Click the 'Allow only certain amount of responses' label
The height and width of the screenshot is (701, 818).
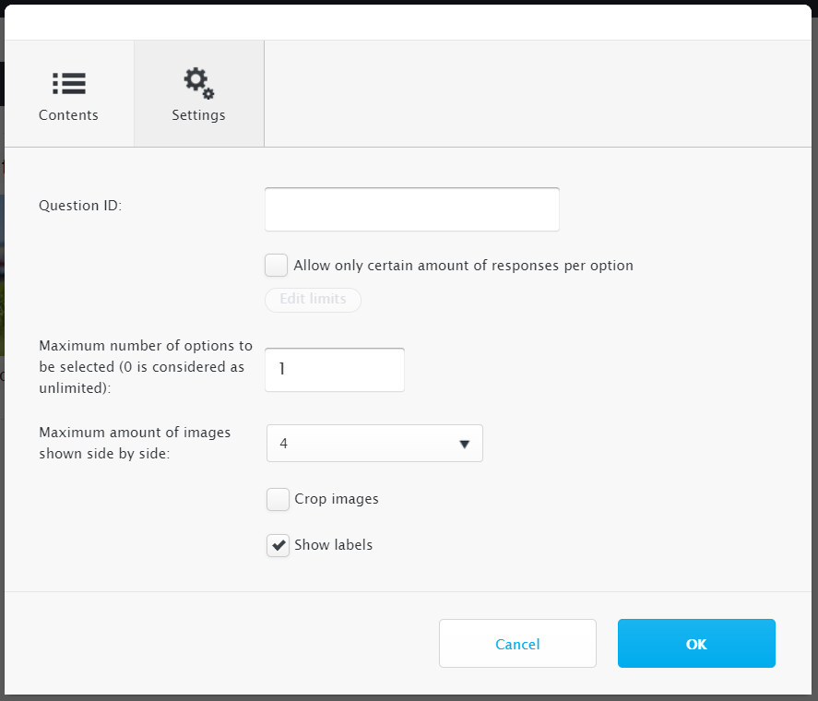[463, 265]
